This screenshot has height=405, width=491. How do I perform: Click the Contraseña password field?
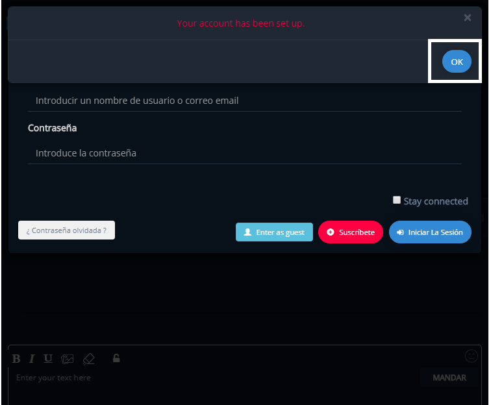(244, 154)
